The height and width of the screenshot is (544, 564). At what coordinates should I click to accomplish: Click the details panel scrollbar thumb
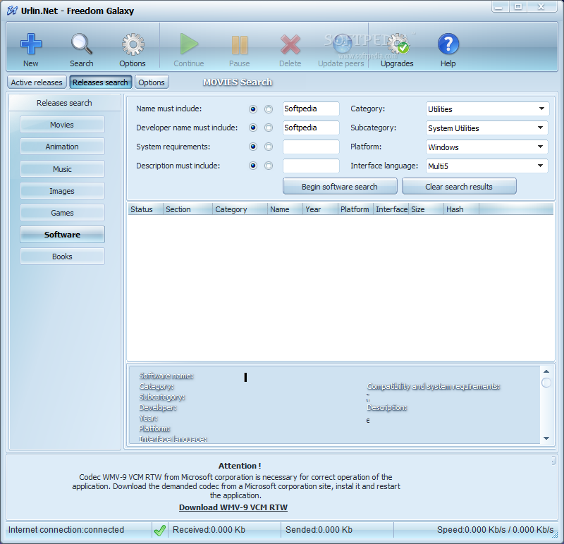pyautogui.click(x=546, y=383)
